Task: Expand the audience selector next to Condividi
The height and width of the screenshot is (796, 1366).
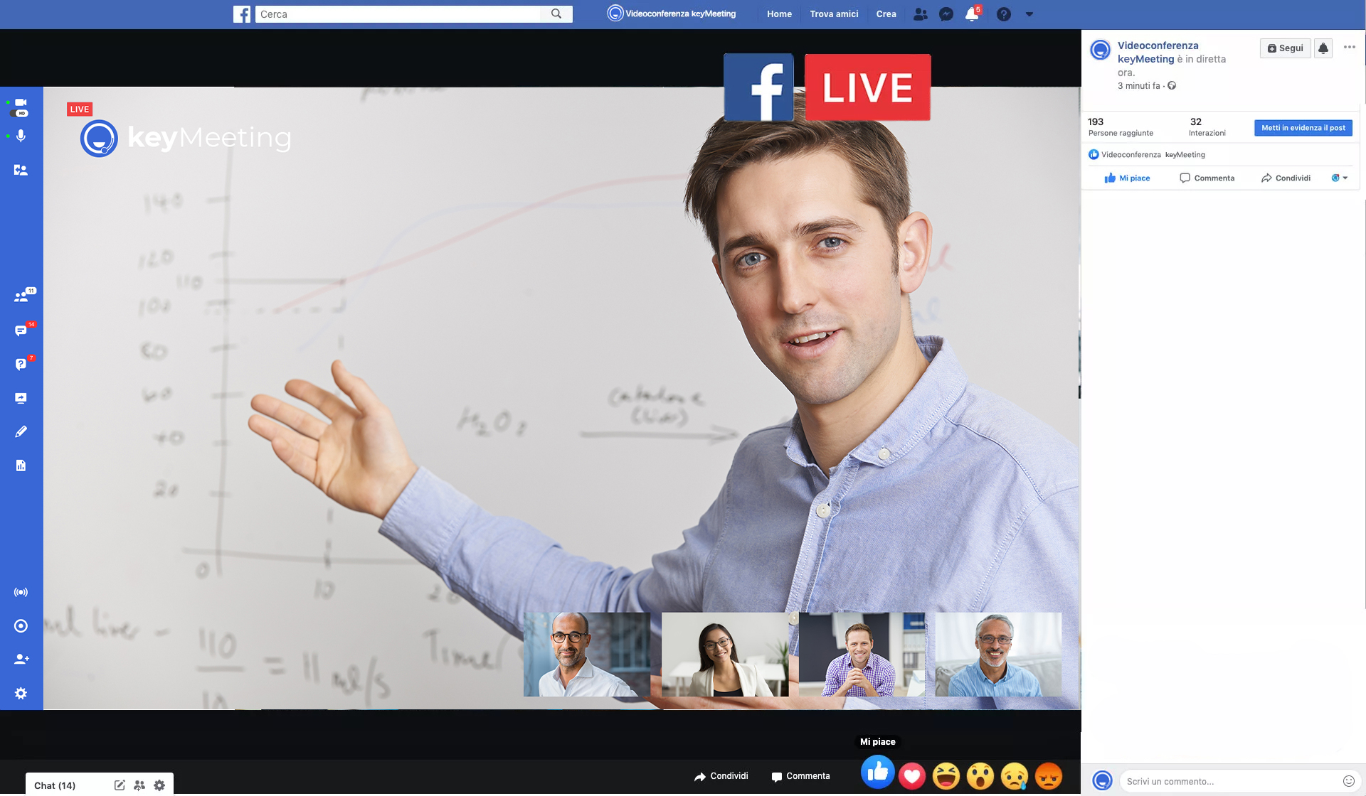Action: click(x=1340, y=178)
